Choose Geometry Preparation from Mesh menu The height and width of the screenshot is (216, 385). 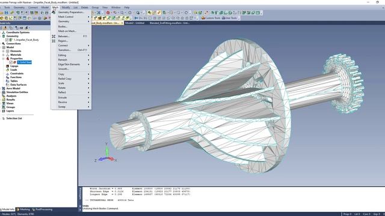click(x=71, y=12)
